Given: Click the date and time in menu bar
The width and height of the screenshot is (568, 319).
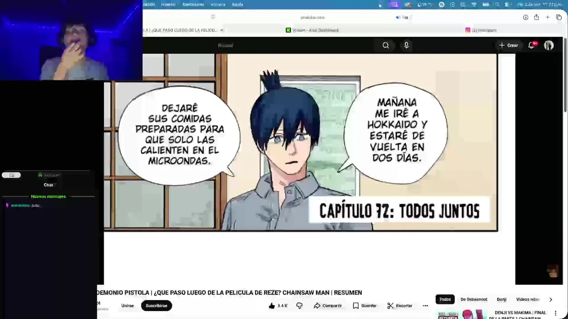Looking at the screenshot, I should tap(539, 4).
